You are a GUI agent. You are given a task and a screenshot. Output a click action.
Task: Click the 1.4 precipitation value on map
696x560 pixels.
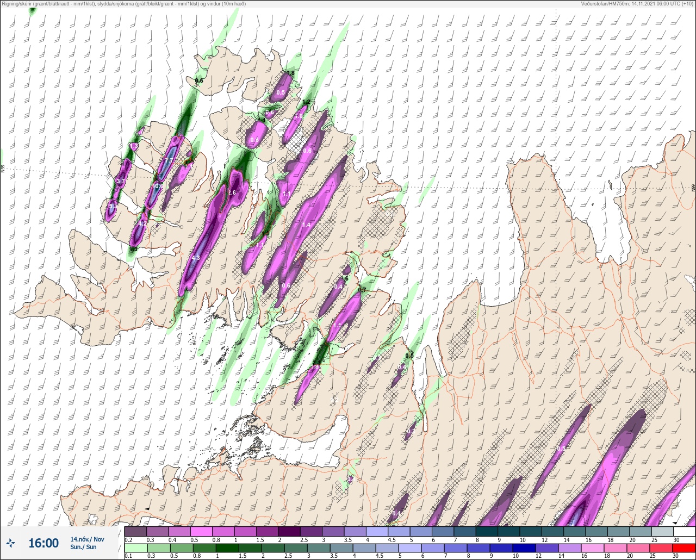[306, 225]
